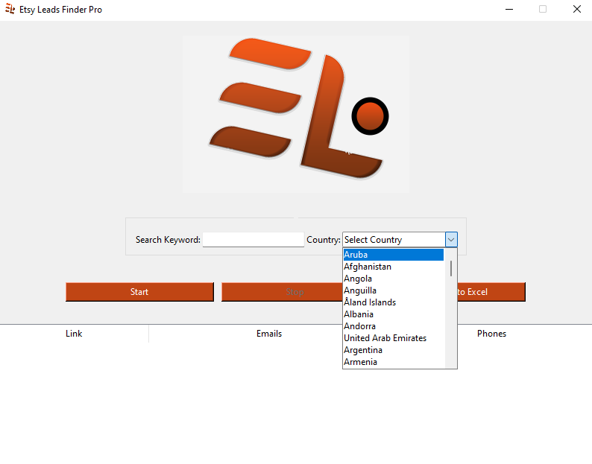Select Andorra in the dropdown list
The height and width of the screenshot is (464, 592).
[394, 326]
